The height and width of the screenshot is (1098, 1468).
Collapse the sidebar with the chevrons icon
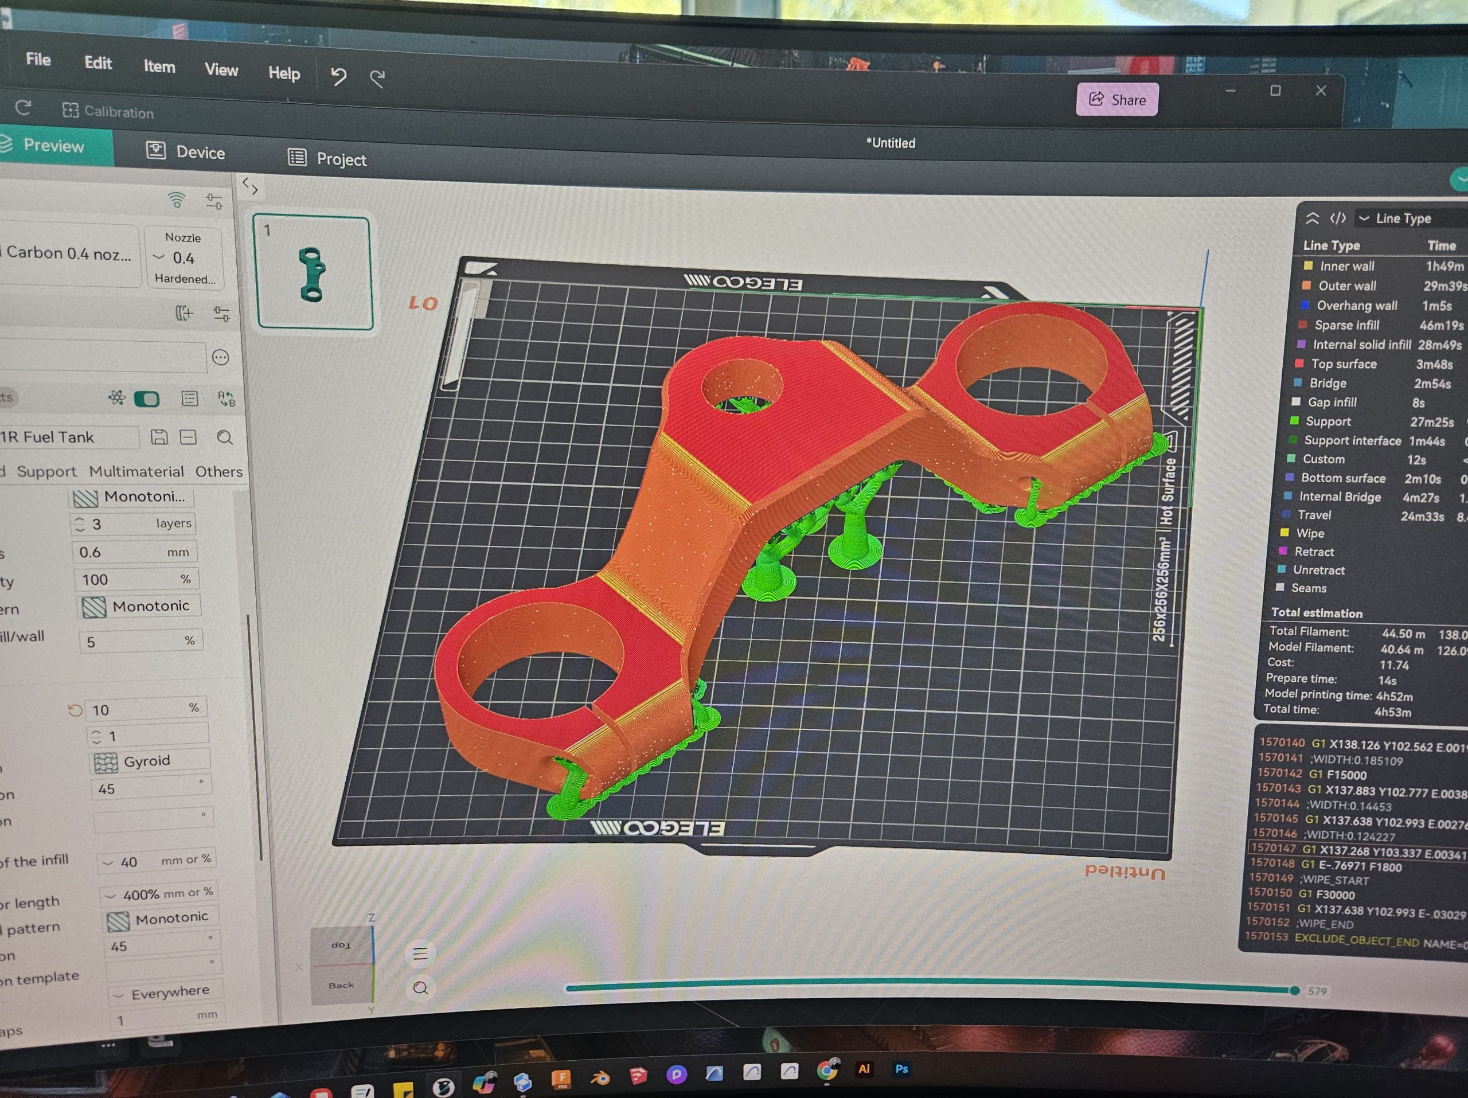tap(250, 186)
